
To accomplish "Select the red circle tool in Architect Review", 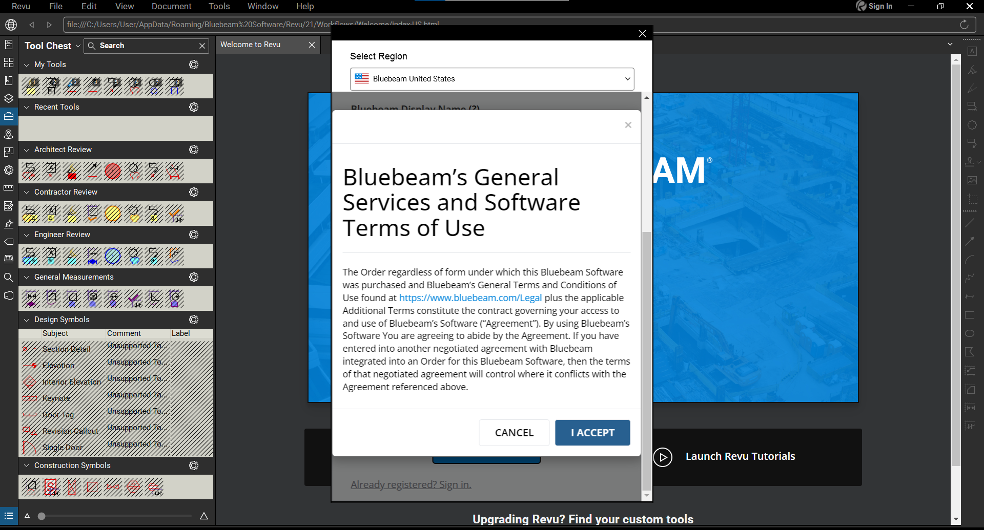I will point(113,171).
